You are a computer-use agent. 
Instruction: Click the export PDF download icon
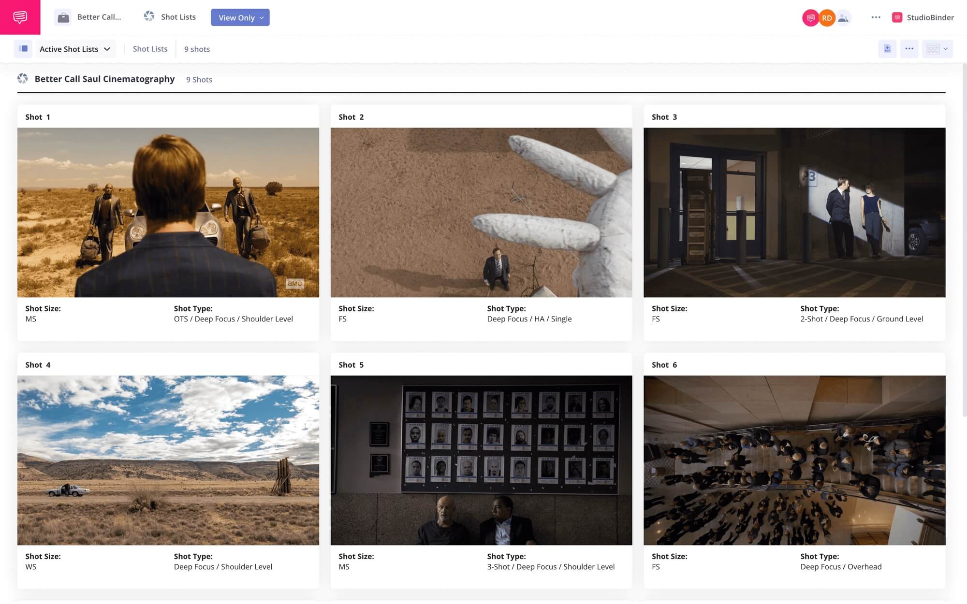click(887, 49)
